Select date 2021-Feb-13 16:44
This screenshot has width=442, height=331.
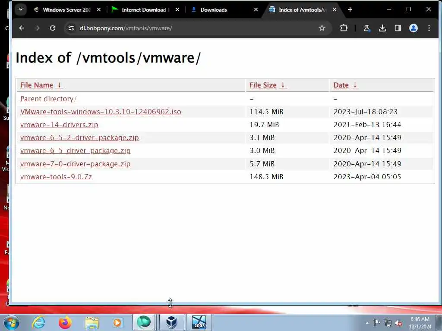[x=367, y=125]
